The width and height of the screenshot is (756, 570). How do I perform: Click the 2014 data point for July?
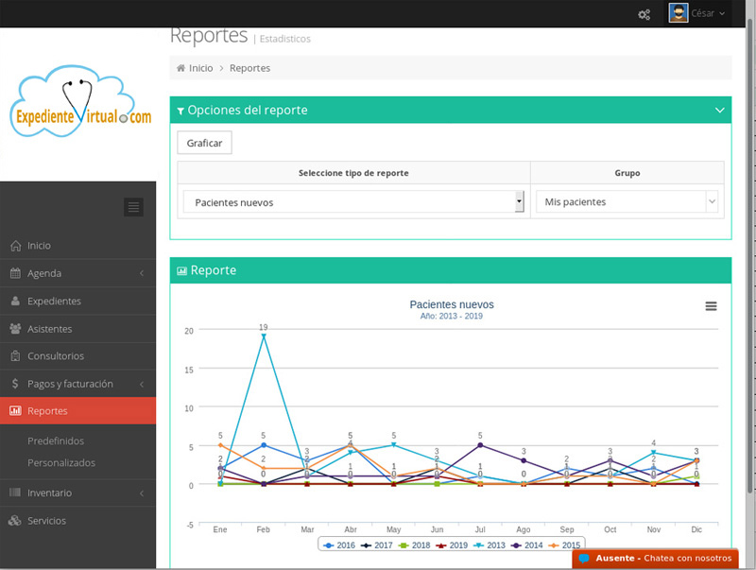point(480,445)
